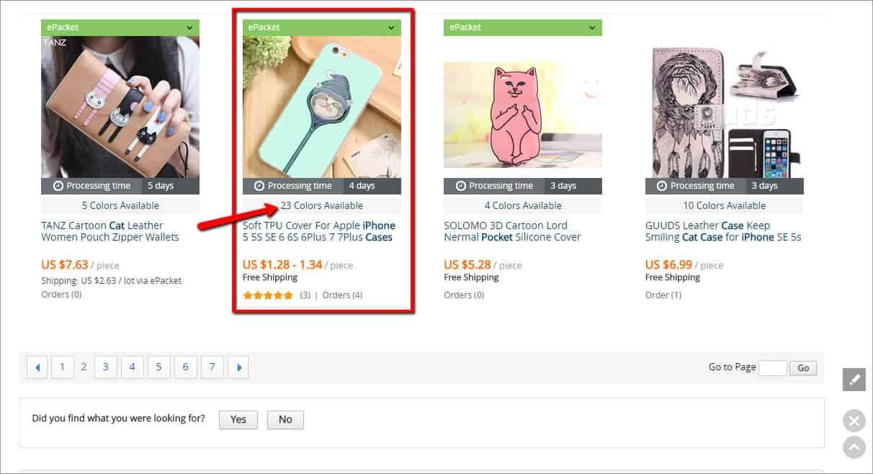Open TANZ Cartoon Cat Leather wallet link
873x474 pixels.
click(109, 231)
